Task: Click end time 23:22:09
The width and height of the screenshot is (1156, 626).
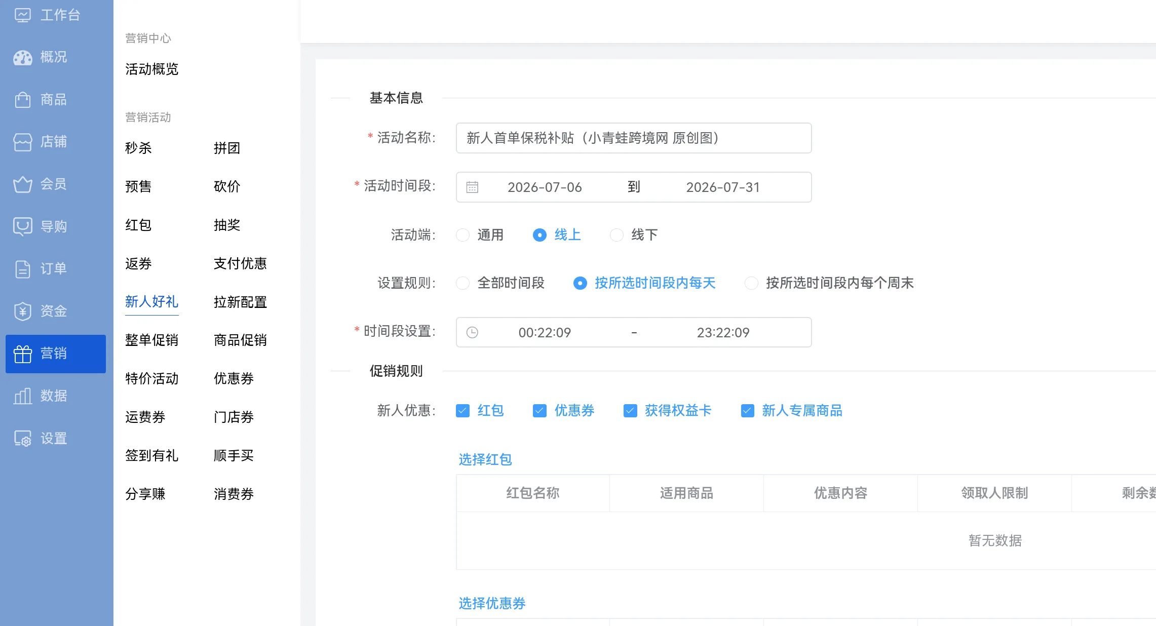Action: tap(723, 333)
